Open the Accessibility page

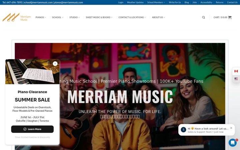tap(206, 2)
